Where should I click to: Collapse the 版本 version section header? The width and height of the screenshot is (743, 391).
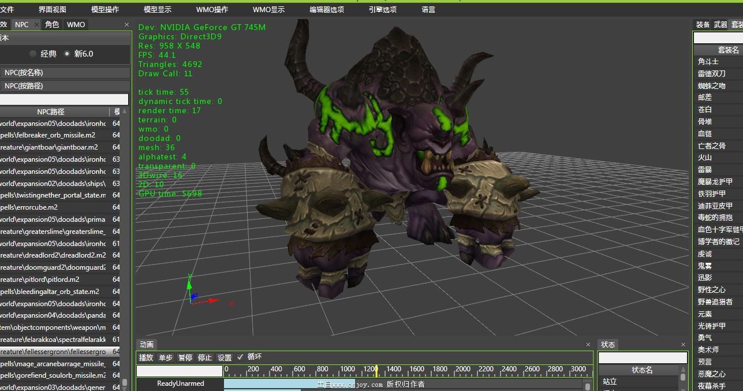[x=65, y=38]
